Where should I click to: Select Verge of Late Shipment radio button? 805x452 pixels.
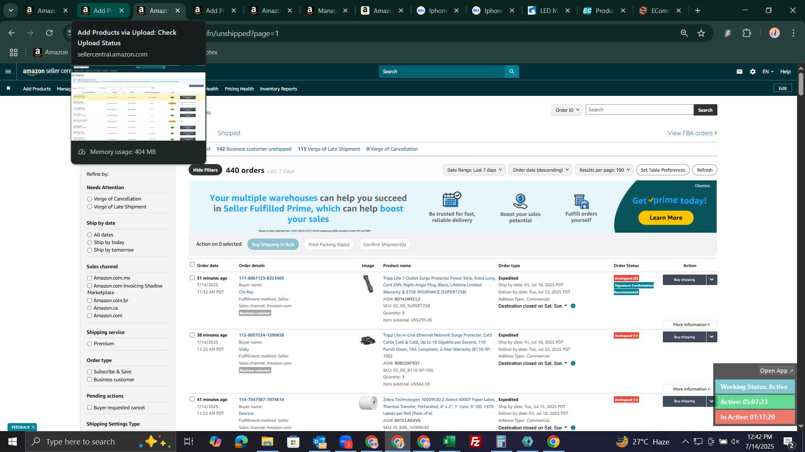(x=89, y=207)
